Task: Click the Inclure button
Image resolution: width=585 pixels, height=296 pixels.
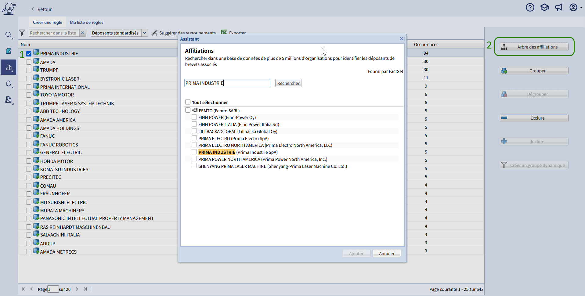Action: pos(534,141)
